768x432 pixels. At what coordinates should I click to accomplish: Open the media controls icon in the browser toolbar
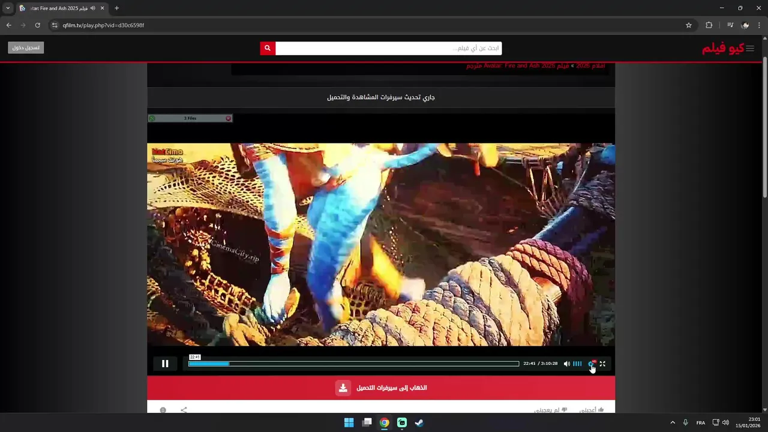point(730,25)
